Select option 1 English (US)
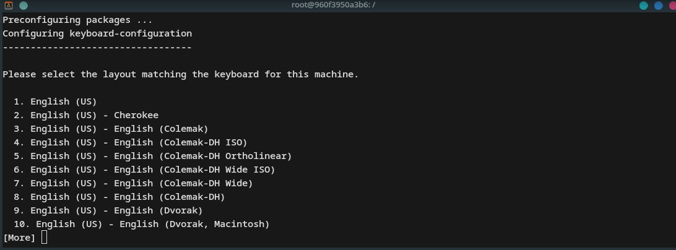676x250 pixels. [x=55, y=101]
